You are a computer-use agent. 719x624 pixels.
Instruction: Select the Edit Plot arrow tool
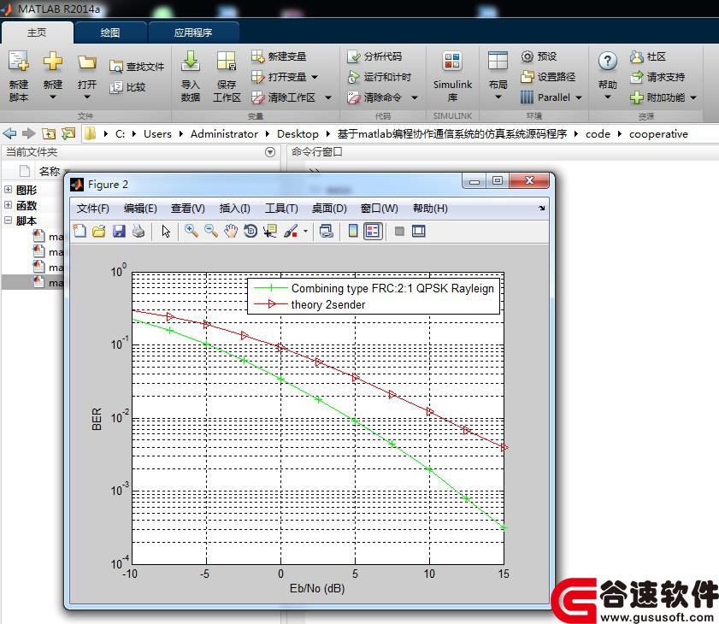coord(166,231)
